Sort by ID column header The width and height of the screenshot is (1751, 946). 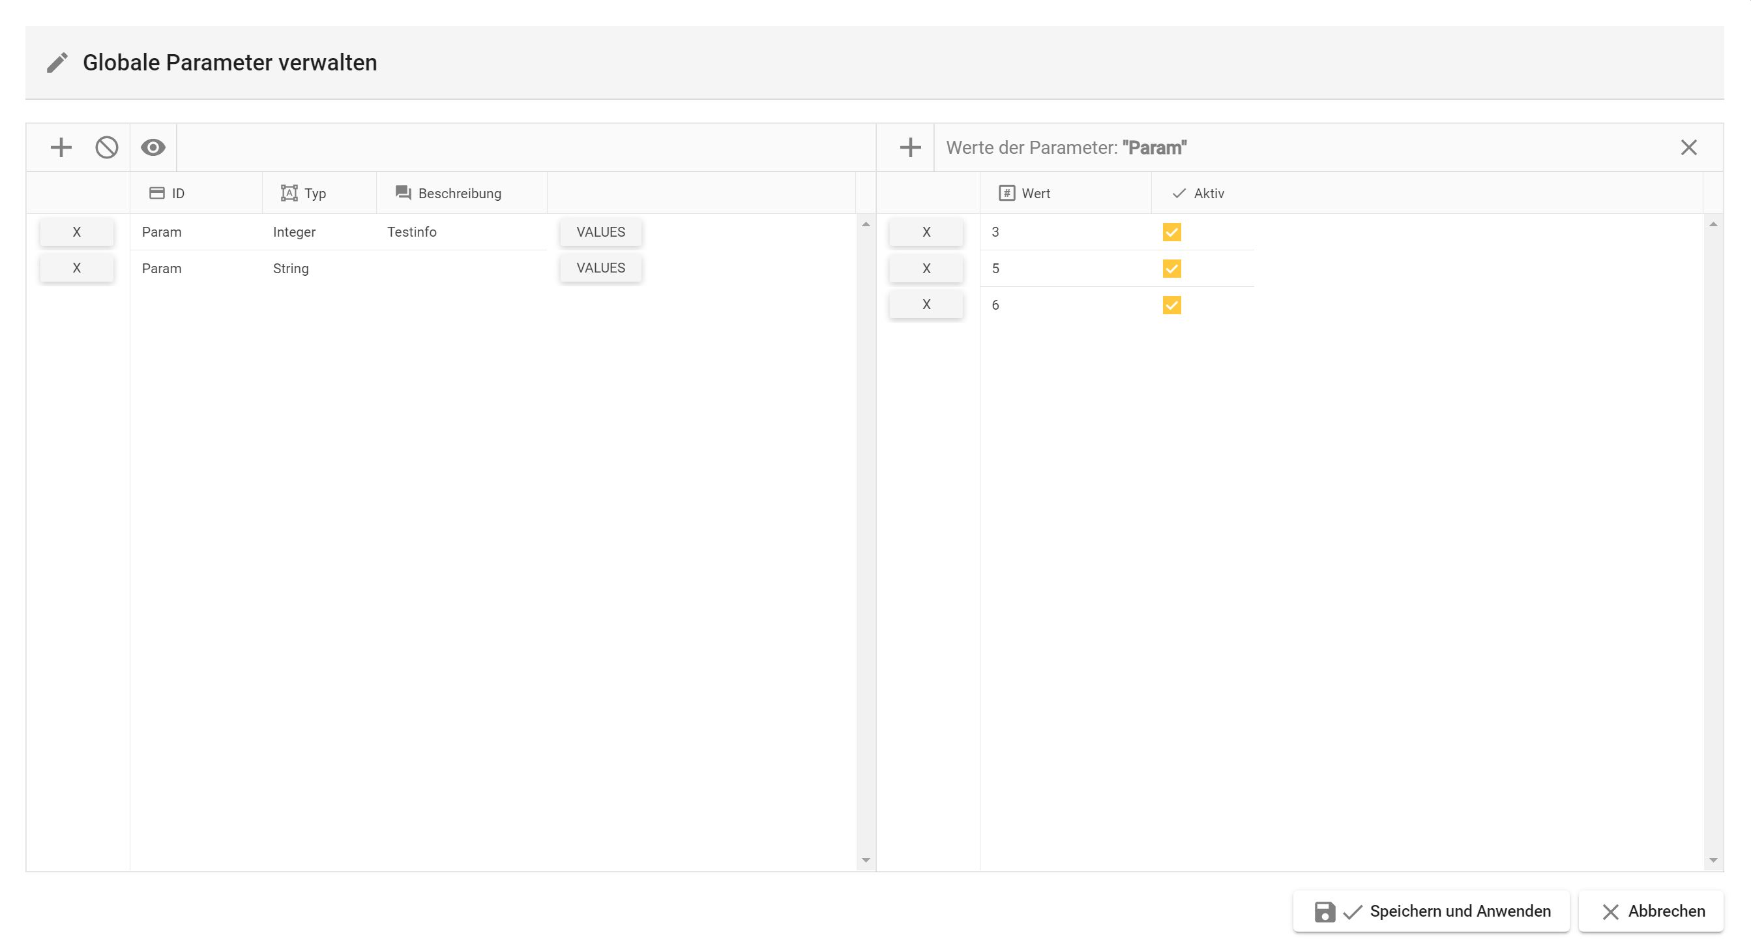(x=196, y=193)
